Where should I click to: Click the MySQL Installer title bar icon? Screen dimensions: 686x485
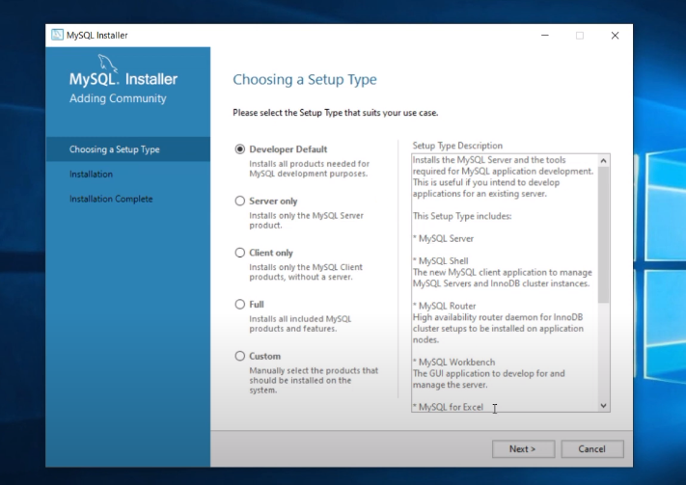[57, 35]
